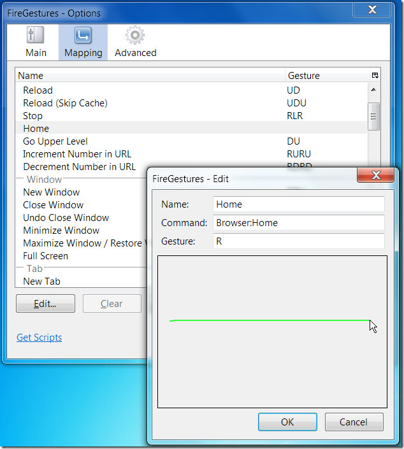Sort by the Name column header
This screenshot has width=404, height=449.
click(150, 75)
